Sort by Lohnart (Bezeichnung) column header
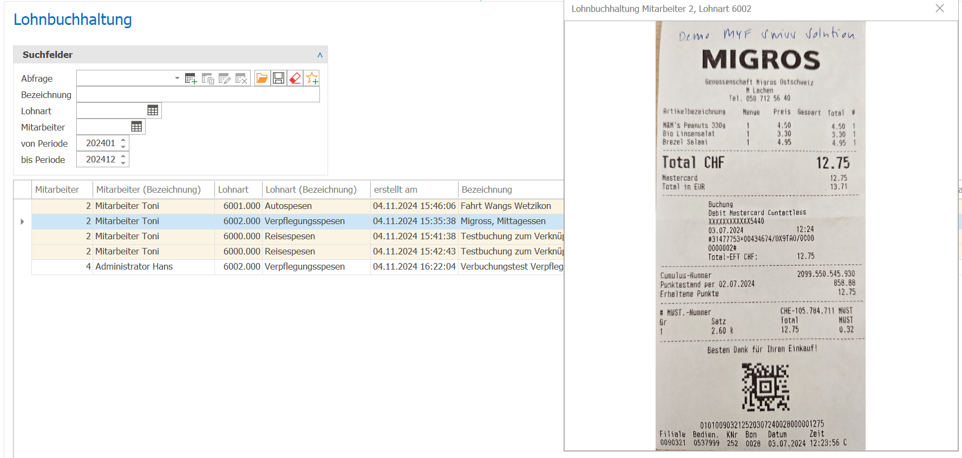 316,189
